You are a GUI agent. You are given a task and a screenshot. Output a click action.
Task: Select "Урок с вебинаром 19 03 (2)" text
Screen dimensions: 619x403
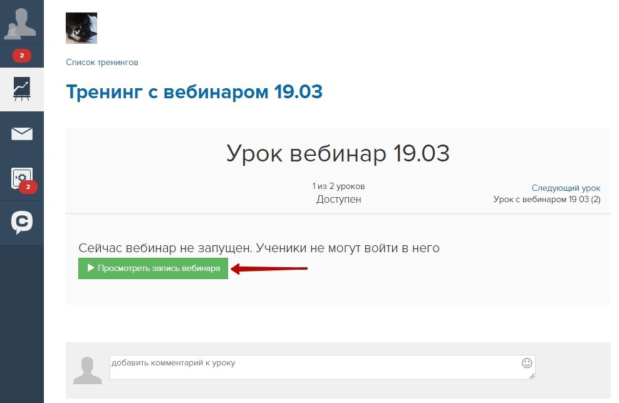coord(547,200)
